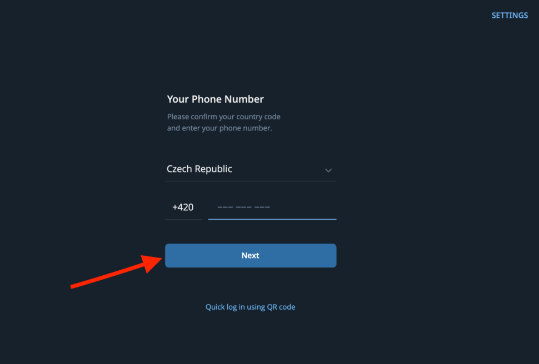Click the words 'QR code' in the link

pyautogui.click(x=281, y=307)
